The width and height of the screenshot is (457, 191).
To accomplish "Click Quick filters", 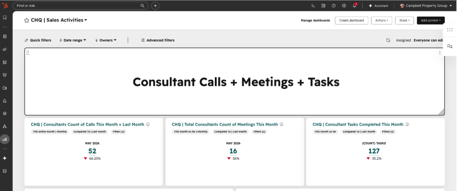I will (38, 40).
